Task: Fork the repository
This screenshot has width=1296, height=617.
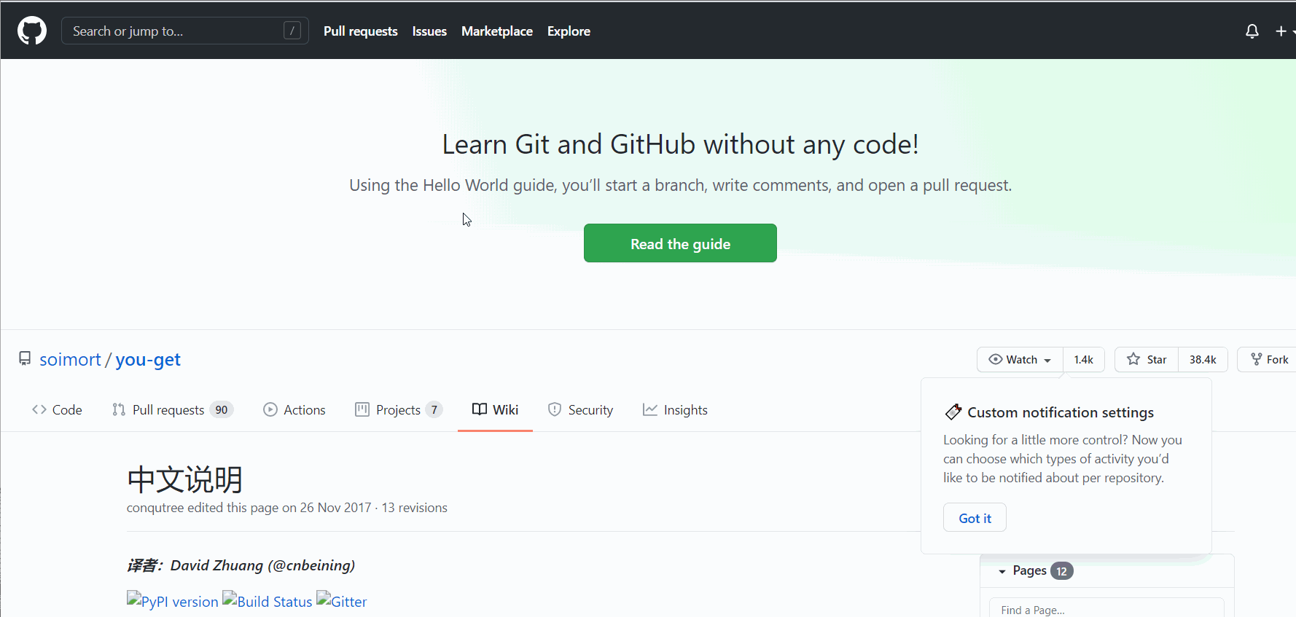Action: 1270,360
